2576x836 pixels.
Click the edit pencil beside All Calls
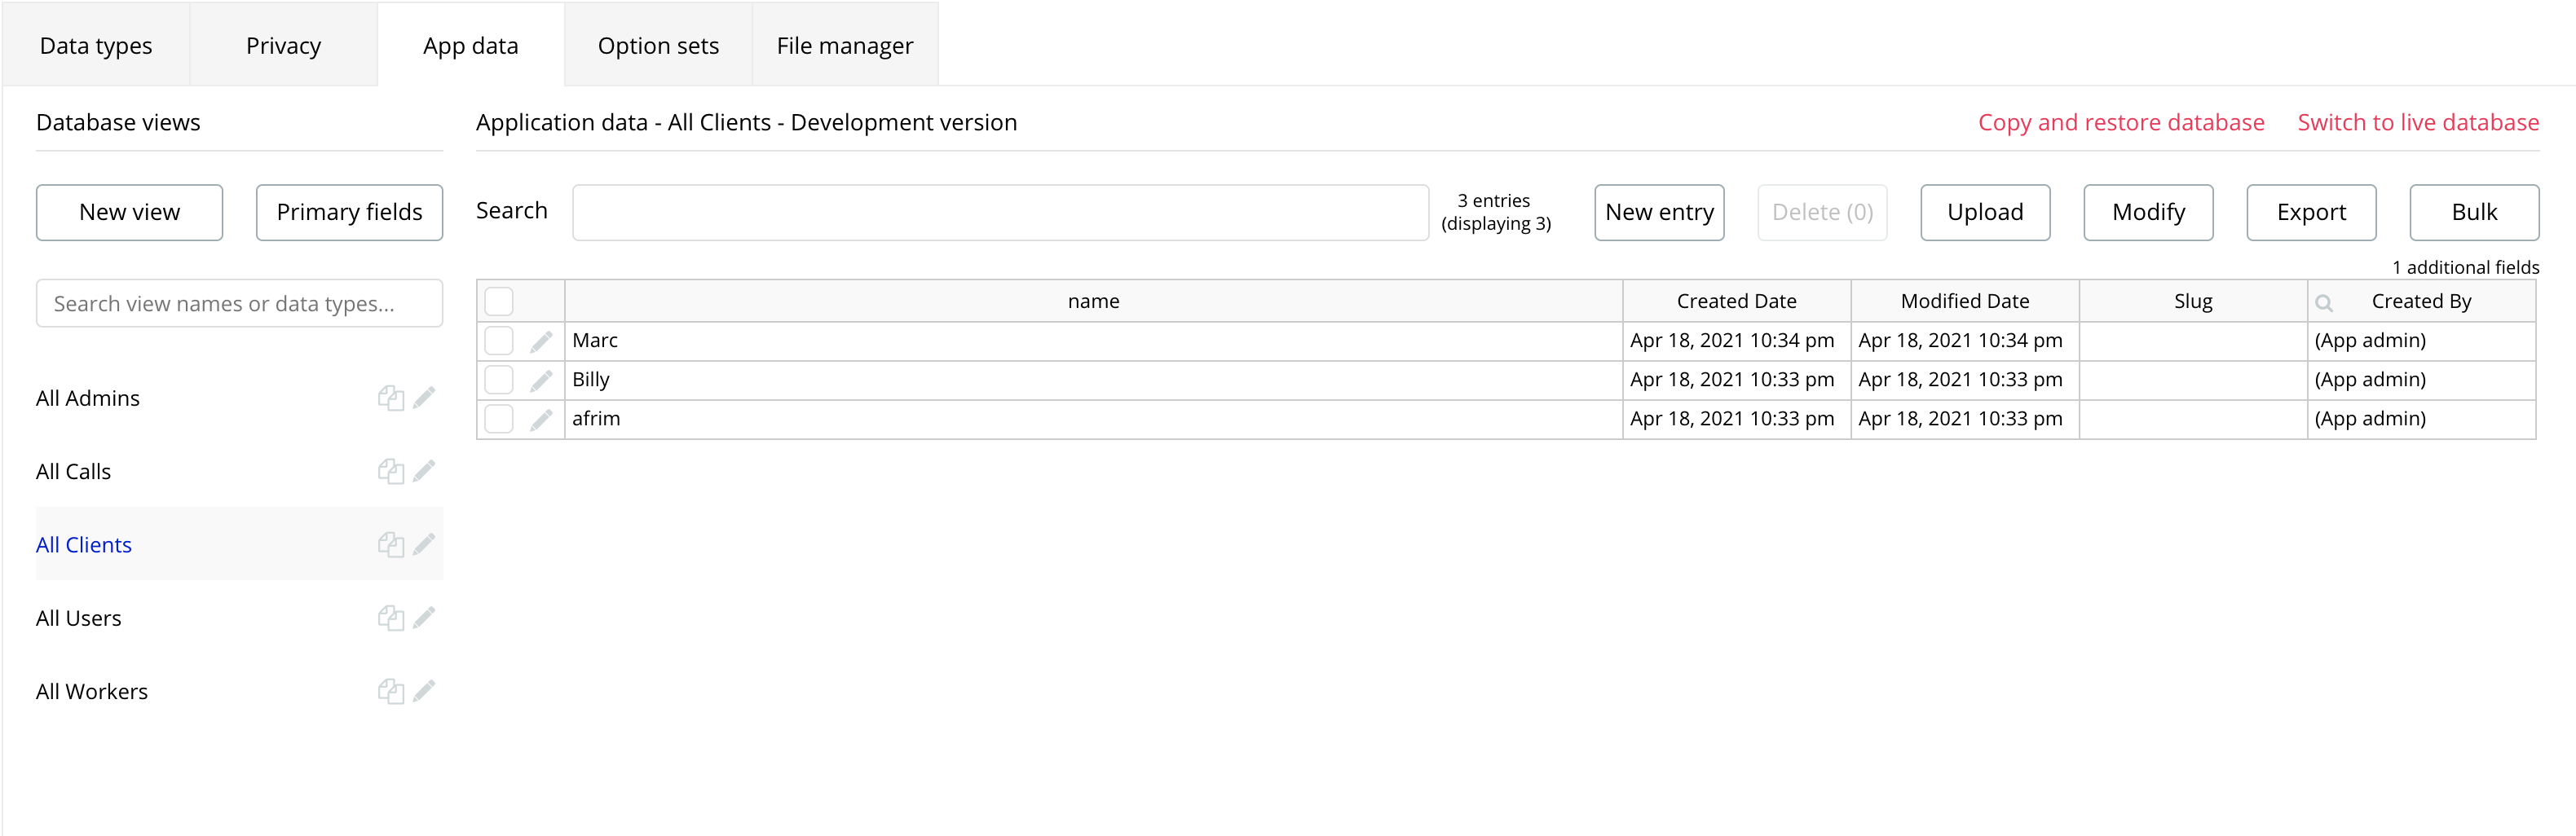424,471
